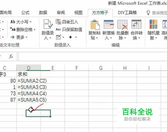This screenshot has height=132, width=167.
Task: Click the 合并转换 icon
Action: (136, 24)
